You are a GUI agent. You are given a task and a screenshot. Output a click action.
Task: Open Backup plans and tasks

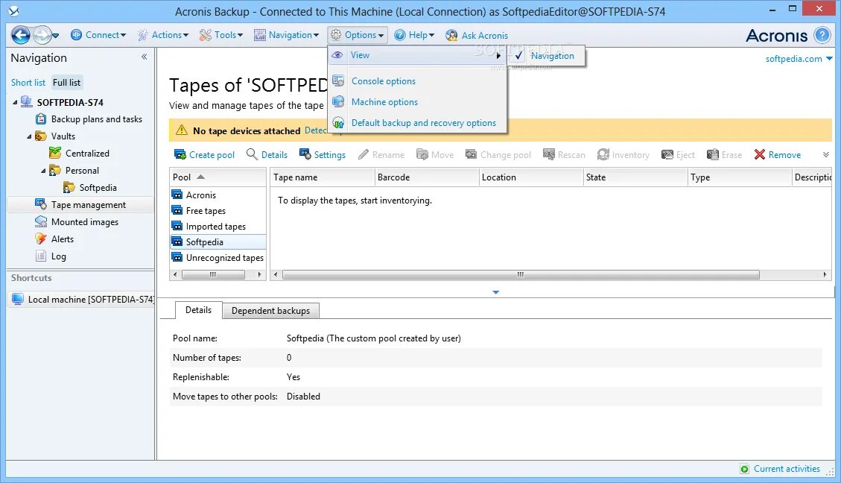point(97,119)
